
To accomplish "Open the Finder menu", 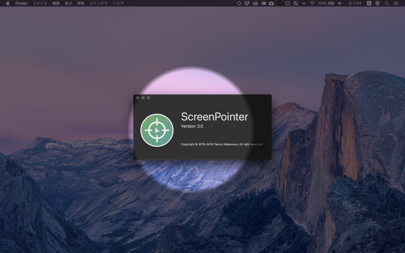I will click(21, 4).
